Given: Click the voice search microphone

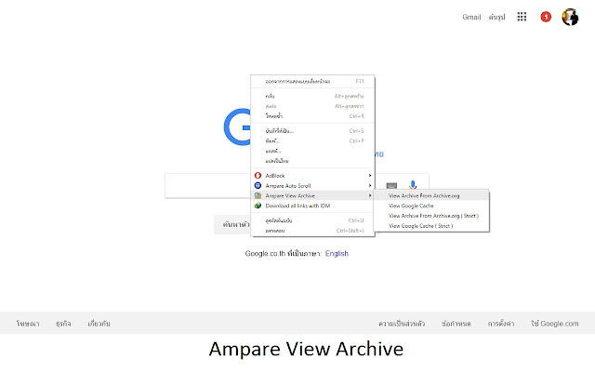Looking at the screenshot, I should 413,185.
